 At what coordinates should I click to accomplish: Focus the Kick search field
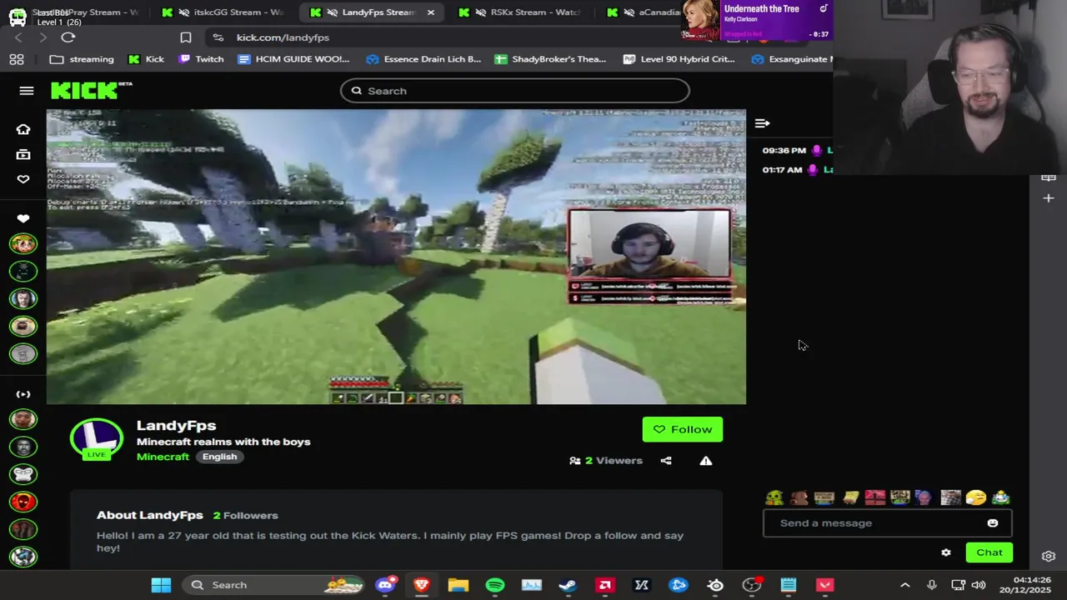515,91
